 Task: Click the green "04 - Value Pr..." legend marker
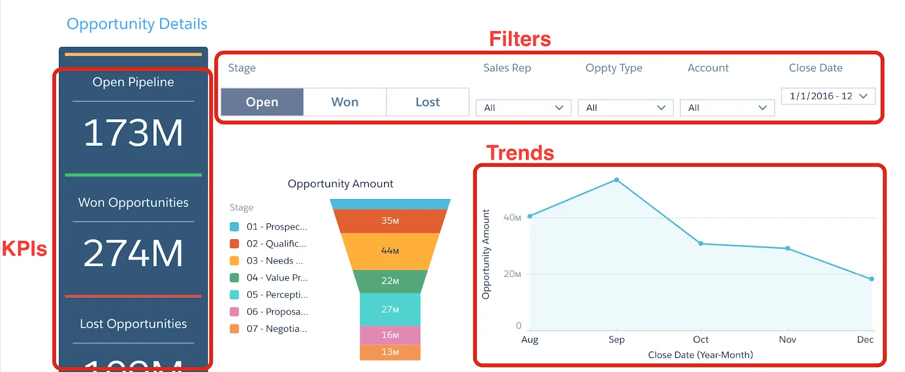[235, 277]
